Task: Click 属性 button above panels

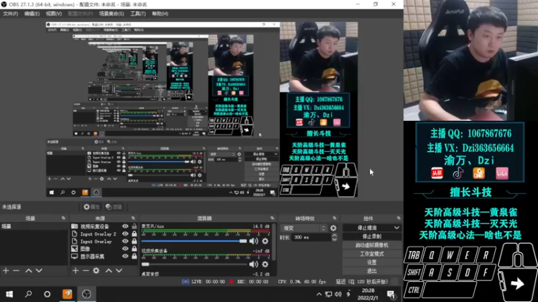Action: (x=91, y=207)
